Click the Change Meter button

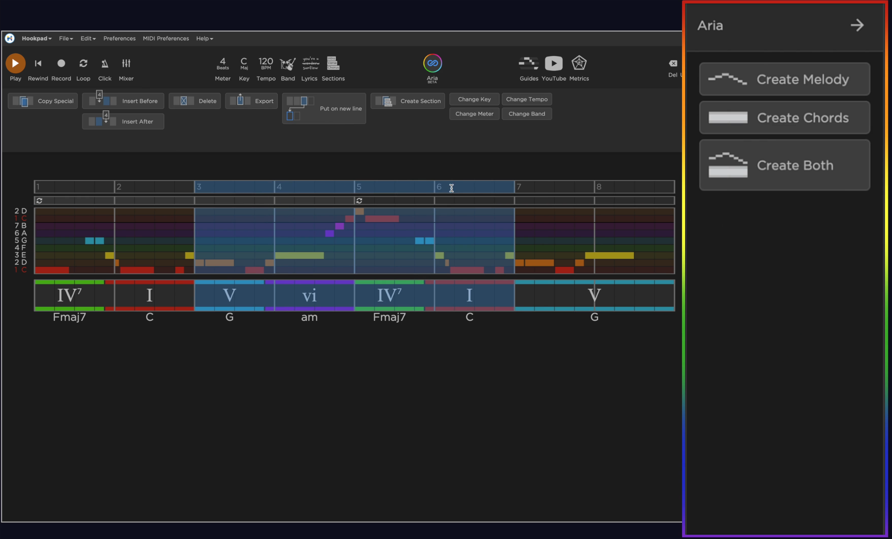[474, 114]
